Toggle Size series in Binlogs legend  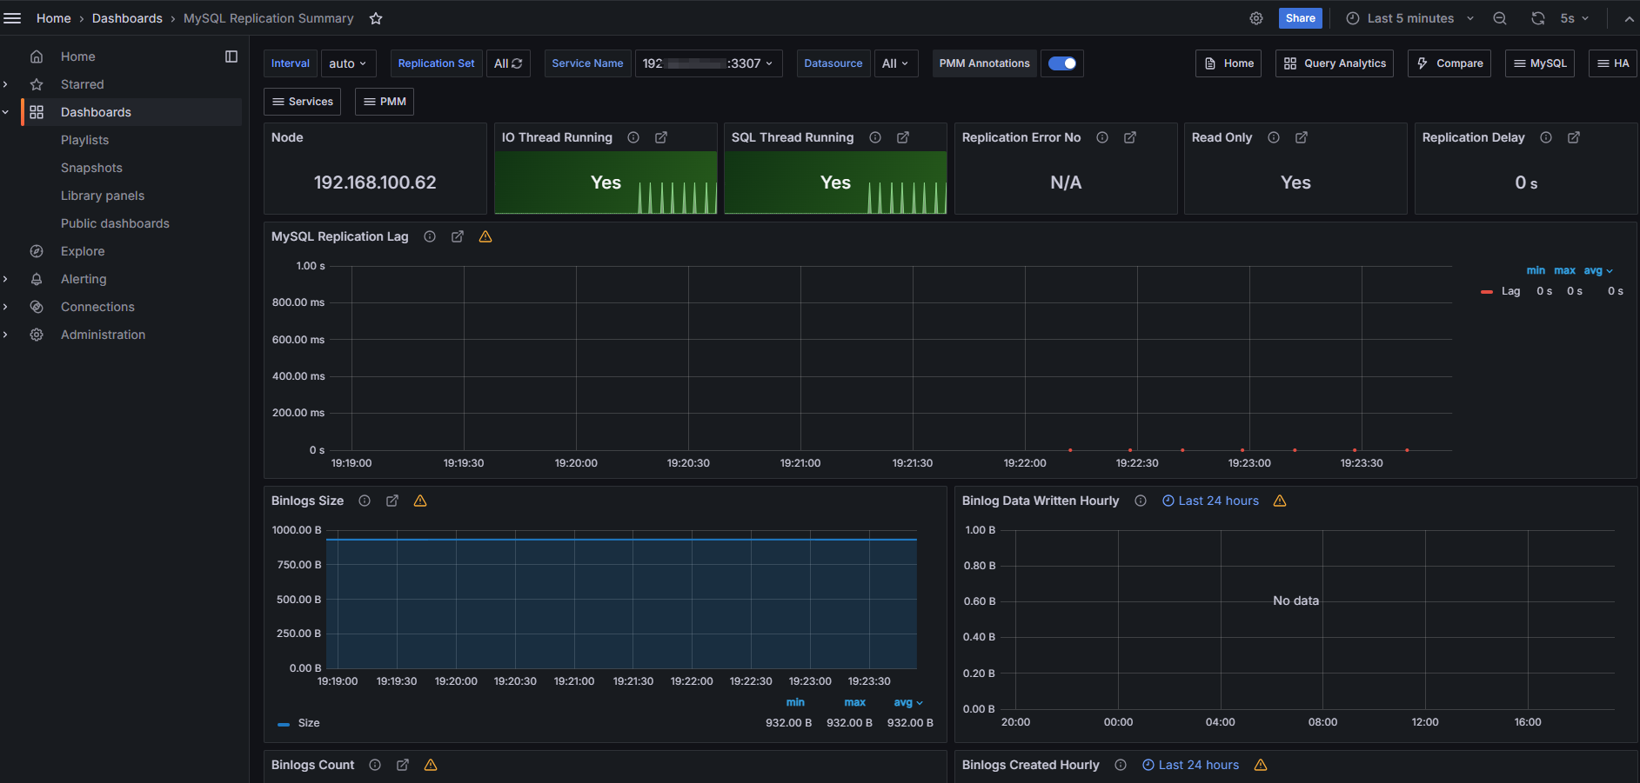coord(308,723)
